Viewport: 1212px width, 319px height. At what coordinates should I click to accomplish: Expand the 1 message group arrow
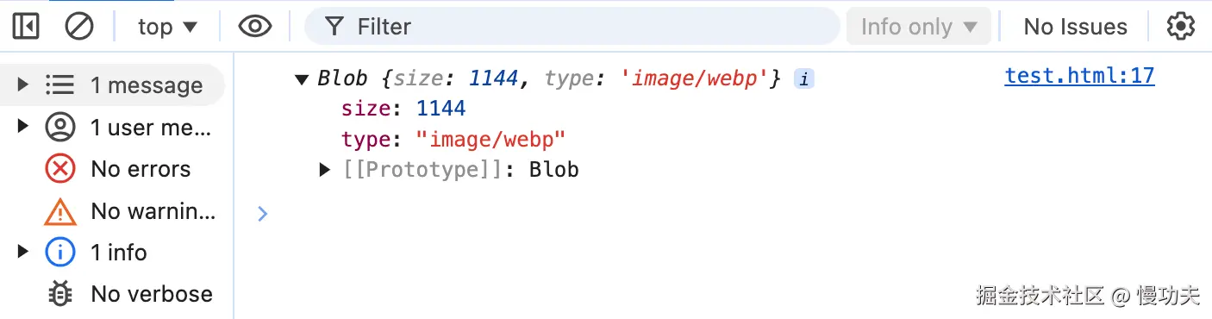tap(23, 84)
